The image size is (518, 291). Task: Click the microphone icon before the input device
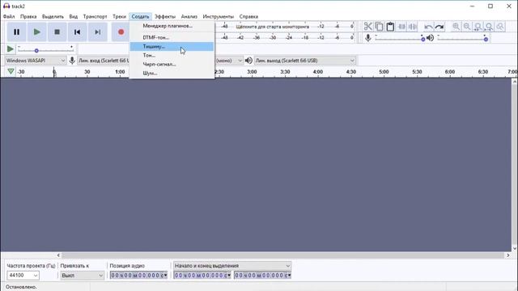(72, 61)
